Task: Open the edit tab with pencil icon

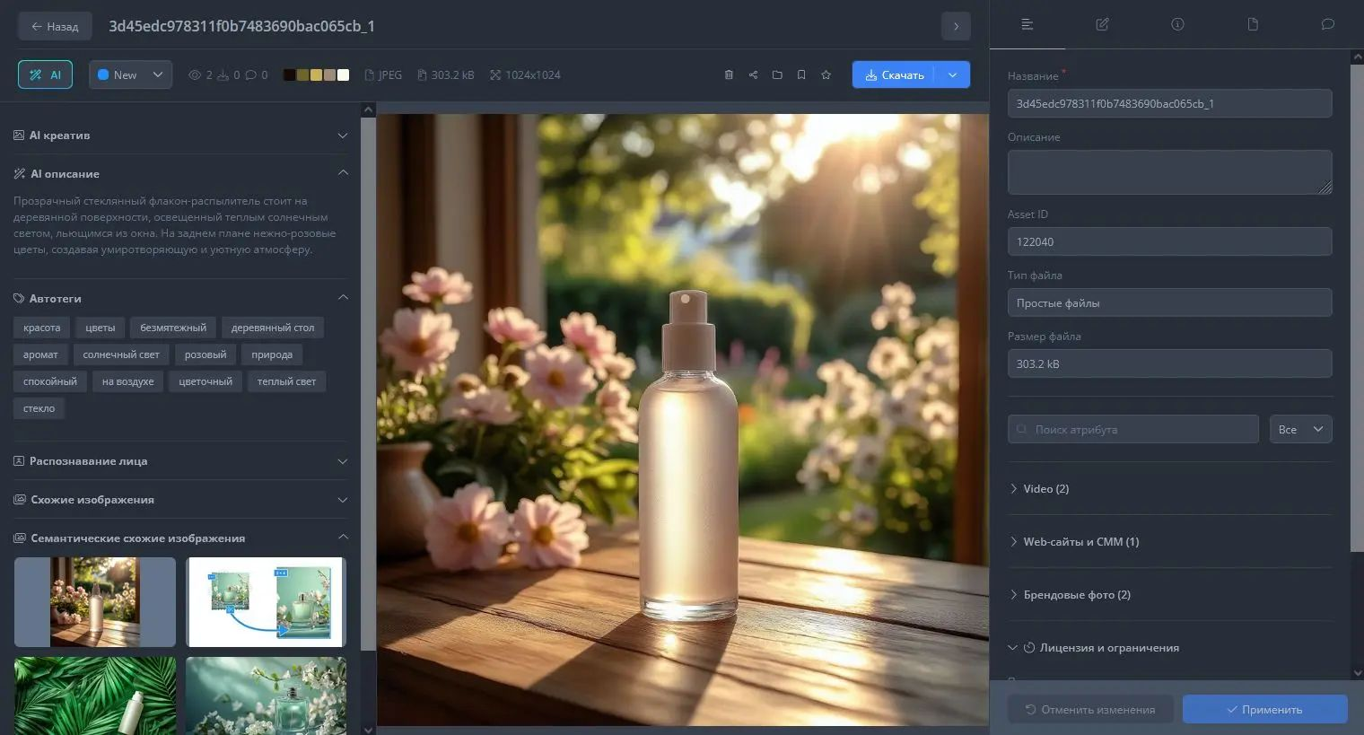Action: (1102, 24)
